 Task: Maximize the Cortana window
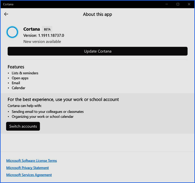click(x=178, y=4)
